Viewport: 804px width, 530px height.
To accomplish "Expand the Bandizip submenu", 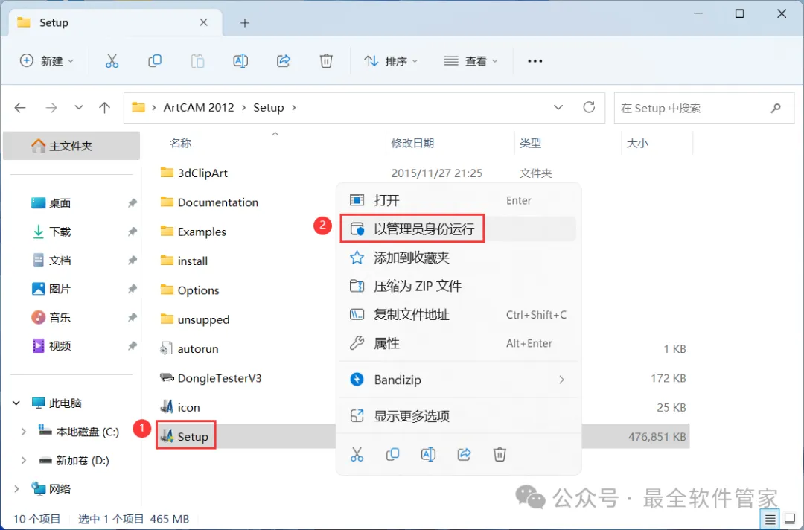I will [561, 380].
